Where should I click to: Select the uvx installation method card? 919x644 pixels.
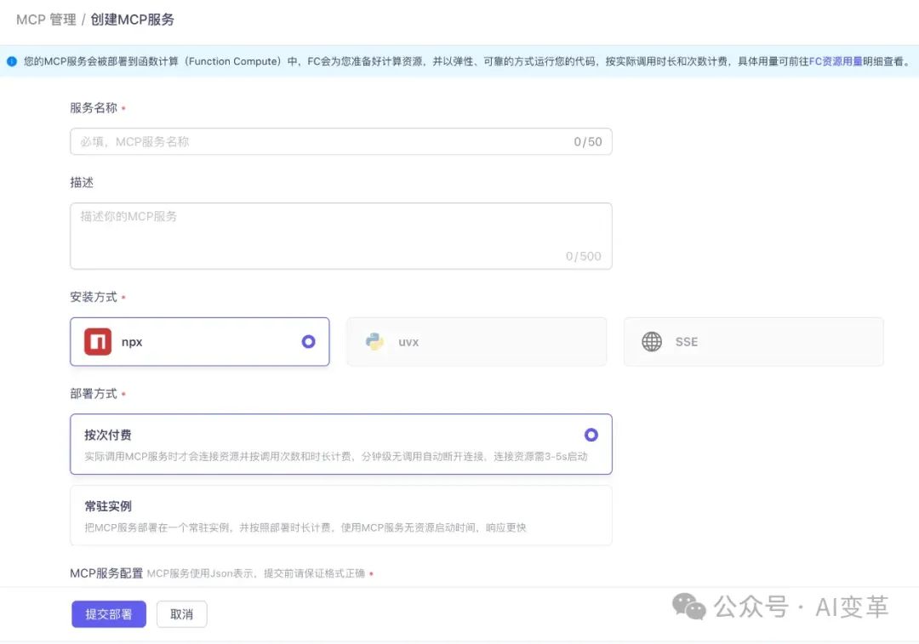(476, 341)
